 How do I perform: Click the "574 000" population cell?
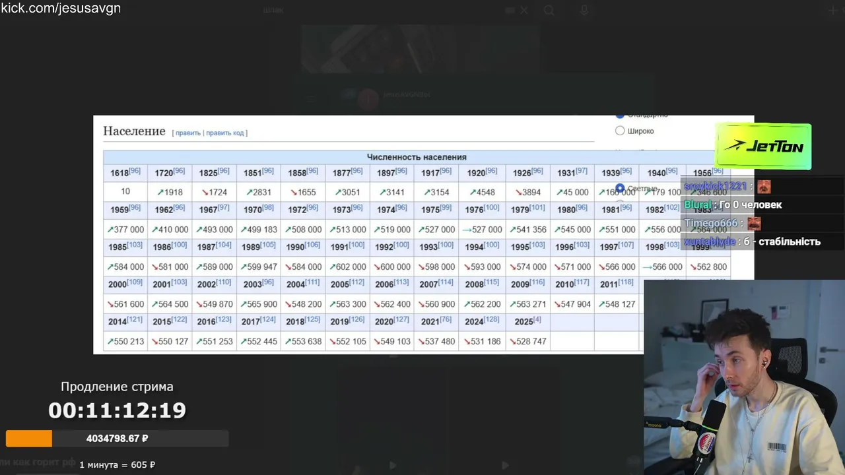point(527,267)
